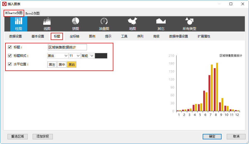This screenshot has height=144, width=249.
Task: Confirm with the 确定 button
Action: [212, 137]
